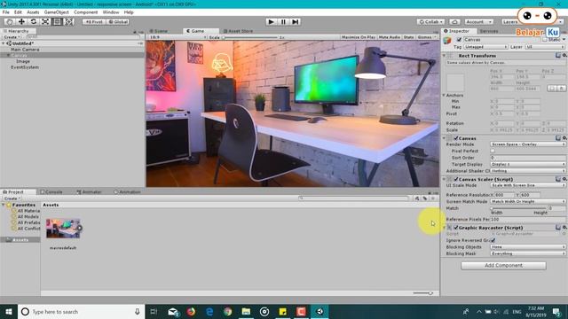Image resolution: width=568 pixels, height=319 pixels.
Task: Open the Hierarchy Create dropdown
Action: pos(12,37)
